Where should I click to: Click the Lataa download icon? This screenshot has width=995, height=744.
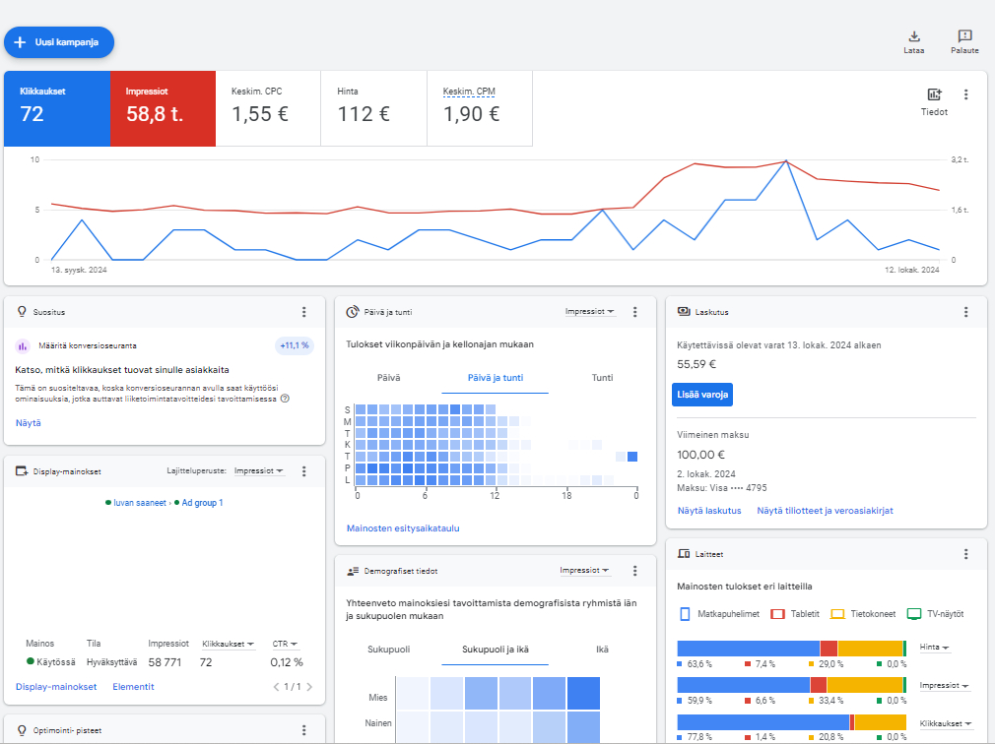point(913,36)
